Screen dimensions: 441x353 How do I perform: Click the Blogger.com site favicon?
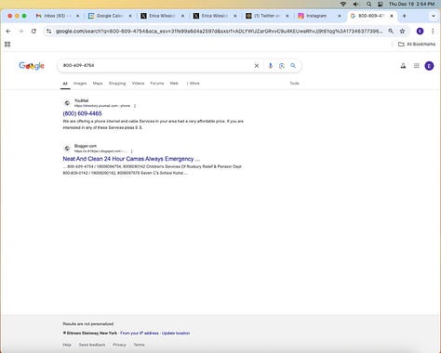click(67, 149)
